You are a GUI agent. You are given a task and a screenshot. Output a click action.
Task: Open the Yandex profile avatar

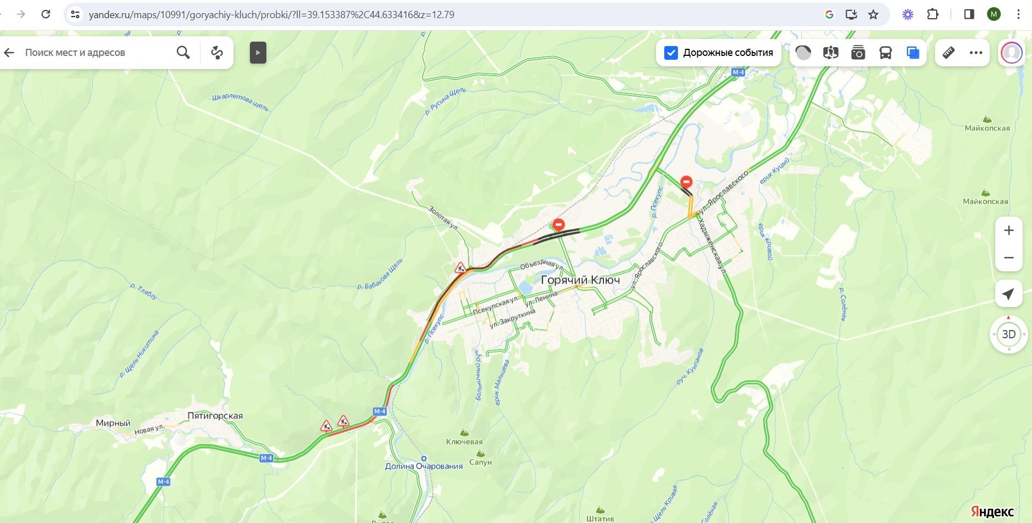(x=1012, y=53)
